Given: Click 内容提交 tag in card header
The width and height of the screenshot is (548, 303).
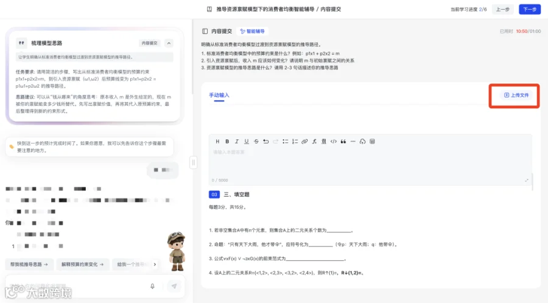Looking at the screenshot, I should pos(149,43).
